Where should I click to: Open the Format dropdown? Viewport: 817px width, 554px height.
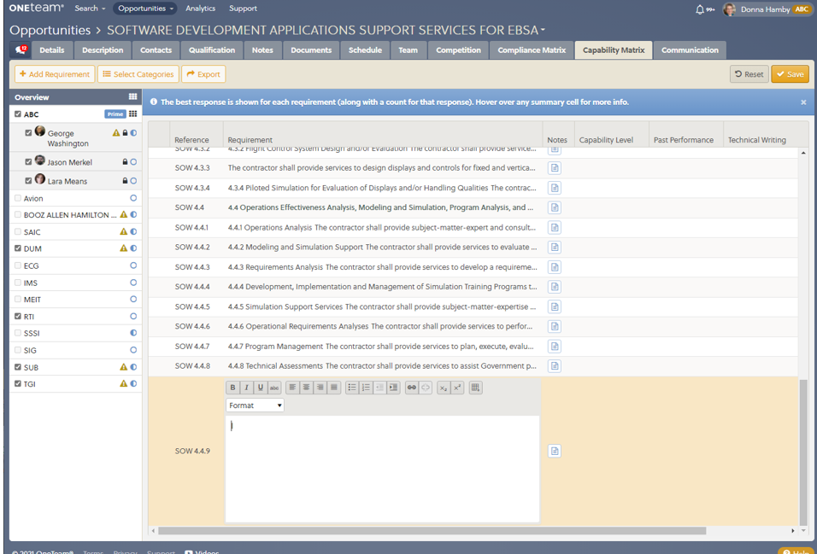click(x=255, y=405)
